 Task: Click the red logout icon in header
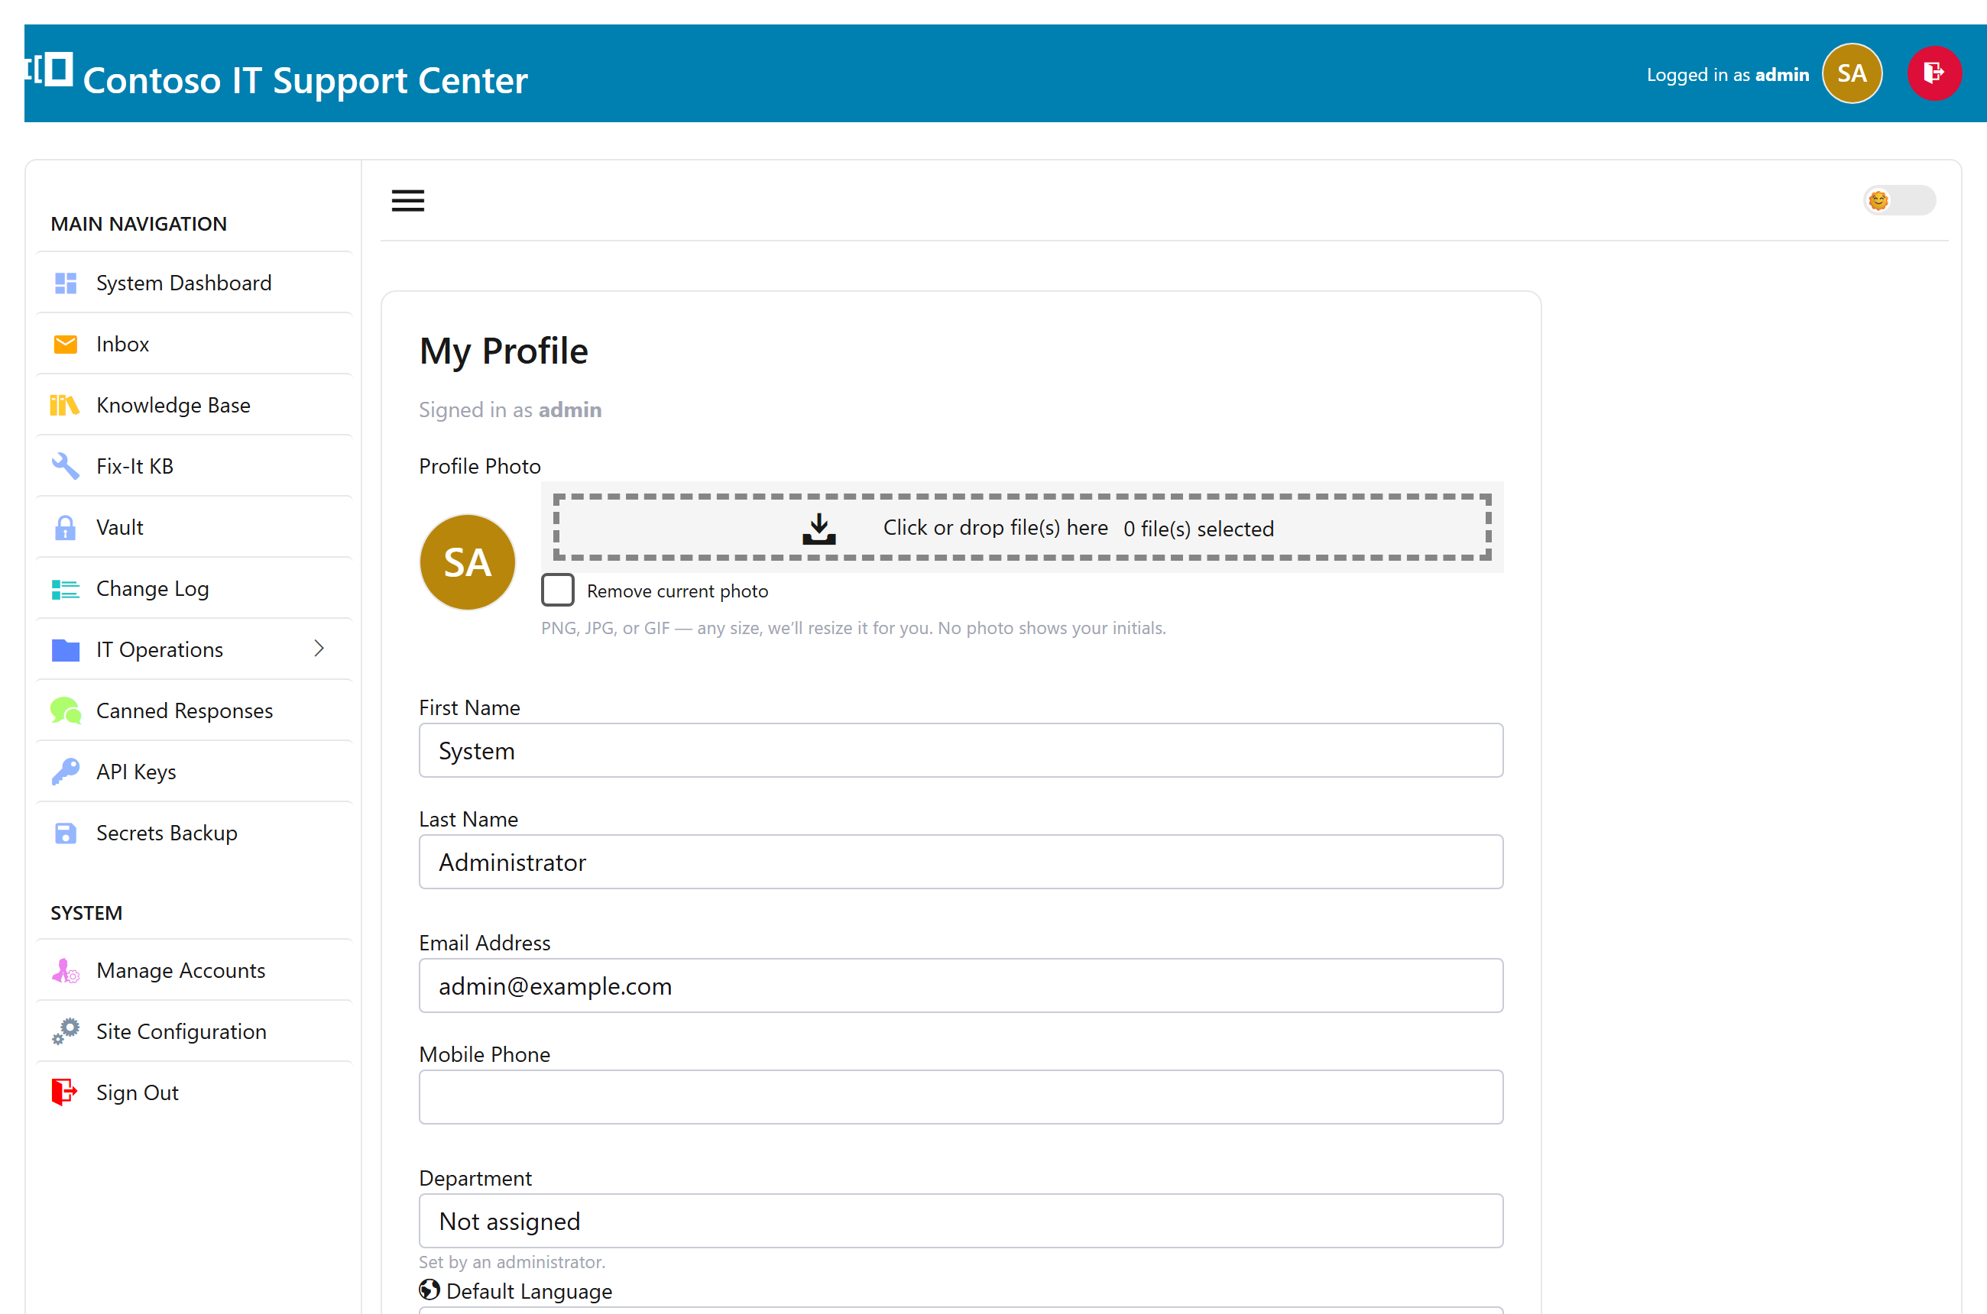point(1934,74)
